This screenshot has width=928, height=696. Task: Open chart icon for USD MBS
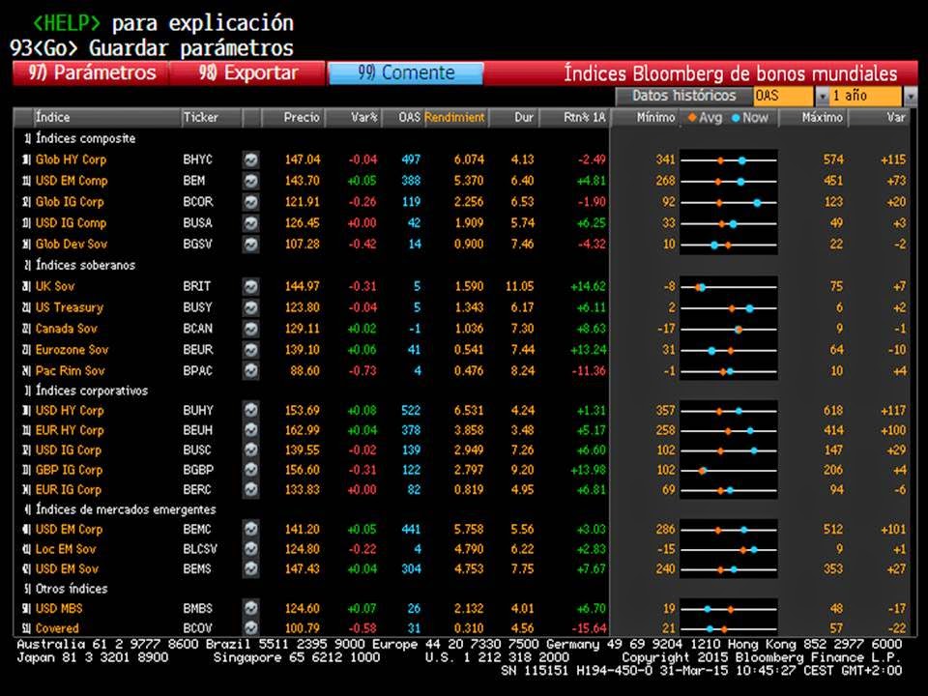(251, 608)
